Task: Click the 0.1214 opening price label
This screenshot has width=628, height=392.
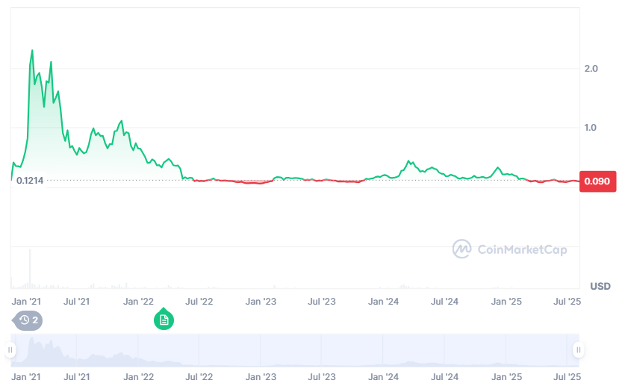Action: pos(30,181)
